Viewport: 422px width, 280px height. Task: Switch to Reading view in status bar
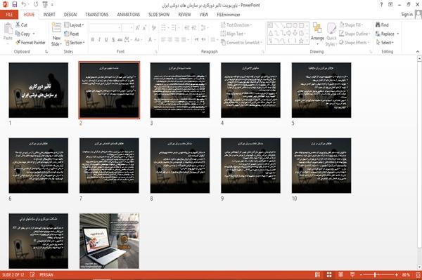[x=340, y=274]
